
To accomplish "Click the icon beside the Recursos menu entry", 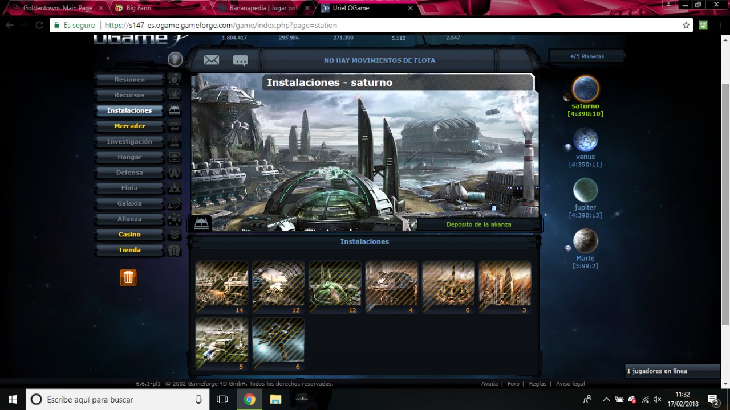I will tap(175, 95).
